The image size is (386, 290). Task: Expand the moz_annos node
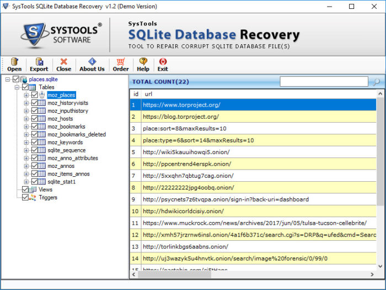tap(26, 166)
